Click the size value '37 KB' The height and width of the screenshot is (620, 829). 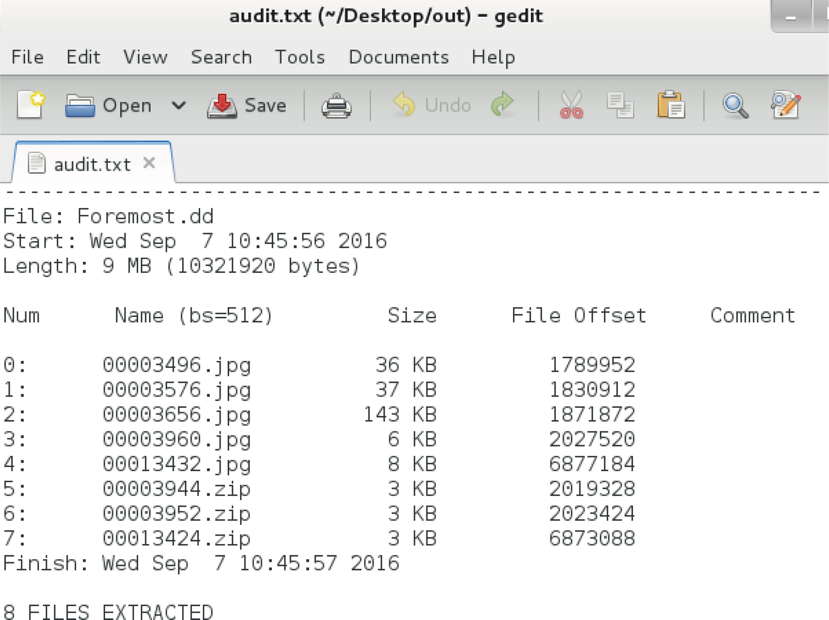pos(406,389)
